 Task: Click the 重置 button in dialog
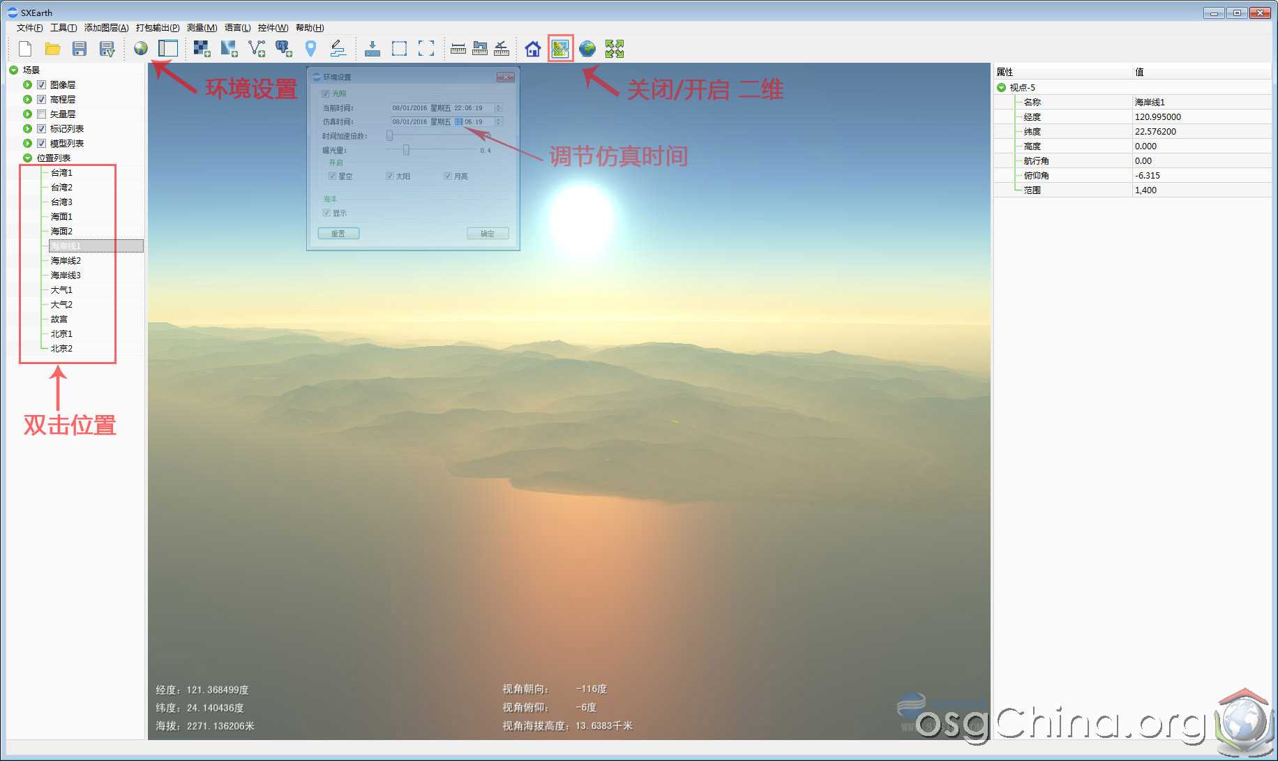click(338, 234)
